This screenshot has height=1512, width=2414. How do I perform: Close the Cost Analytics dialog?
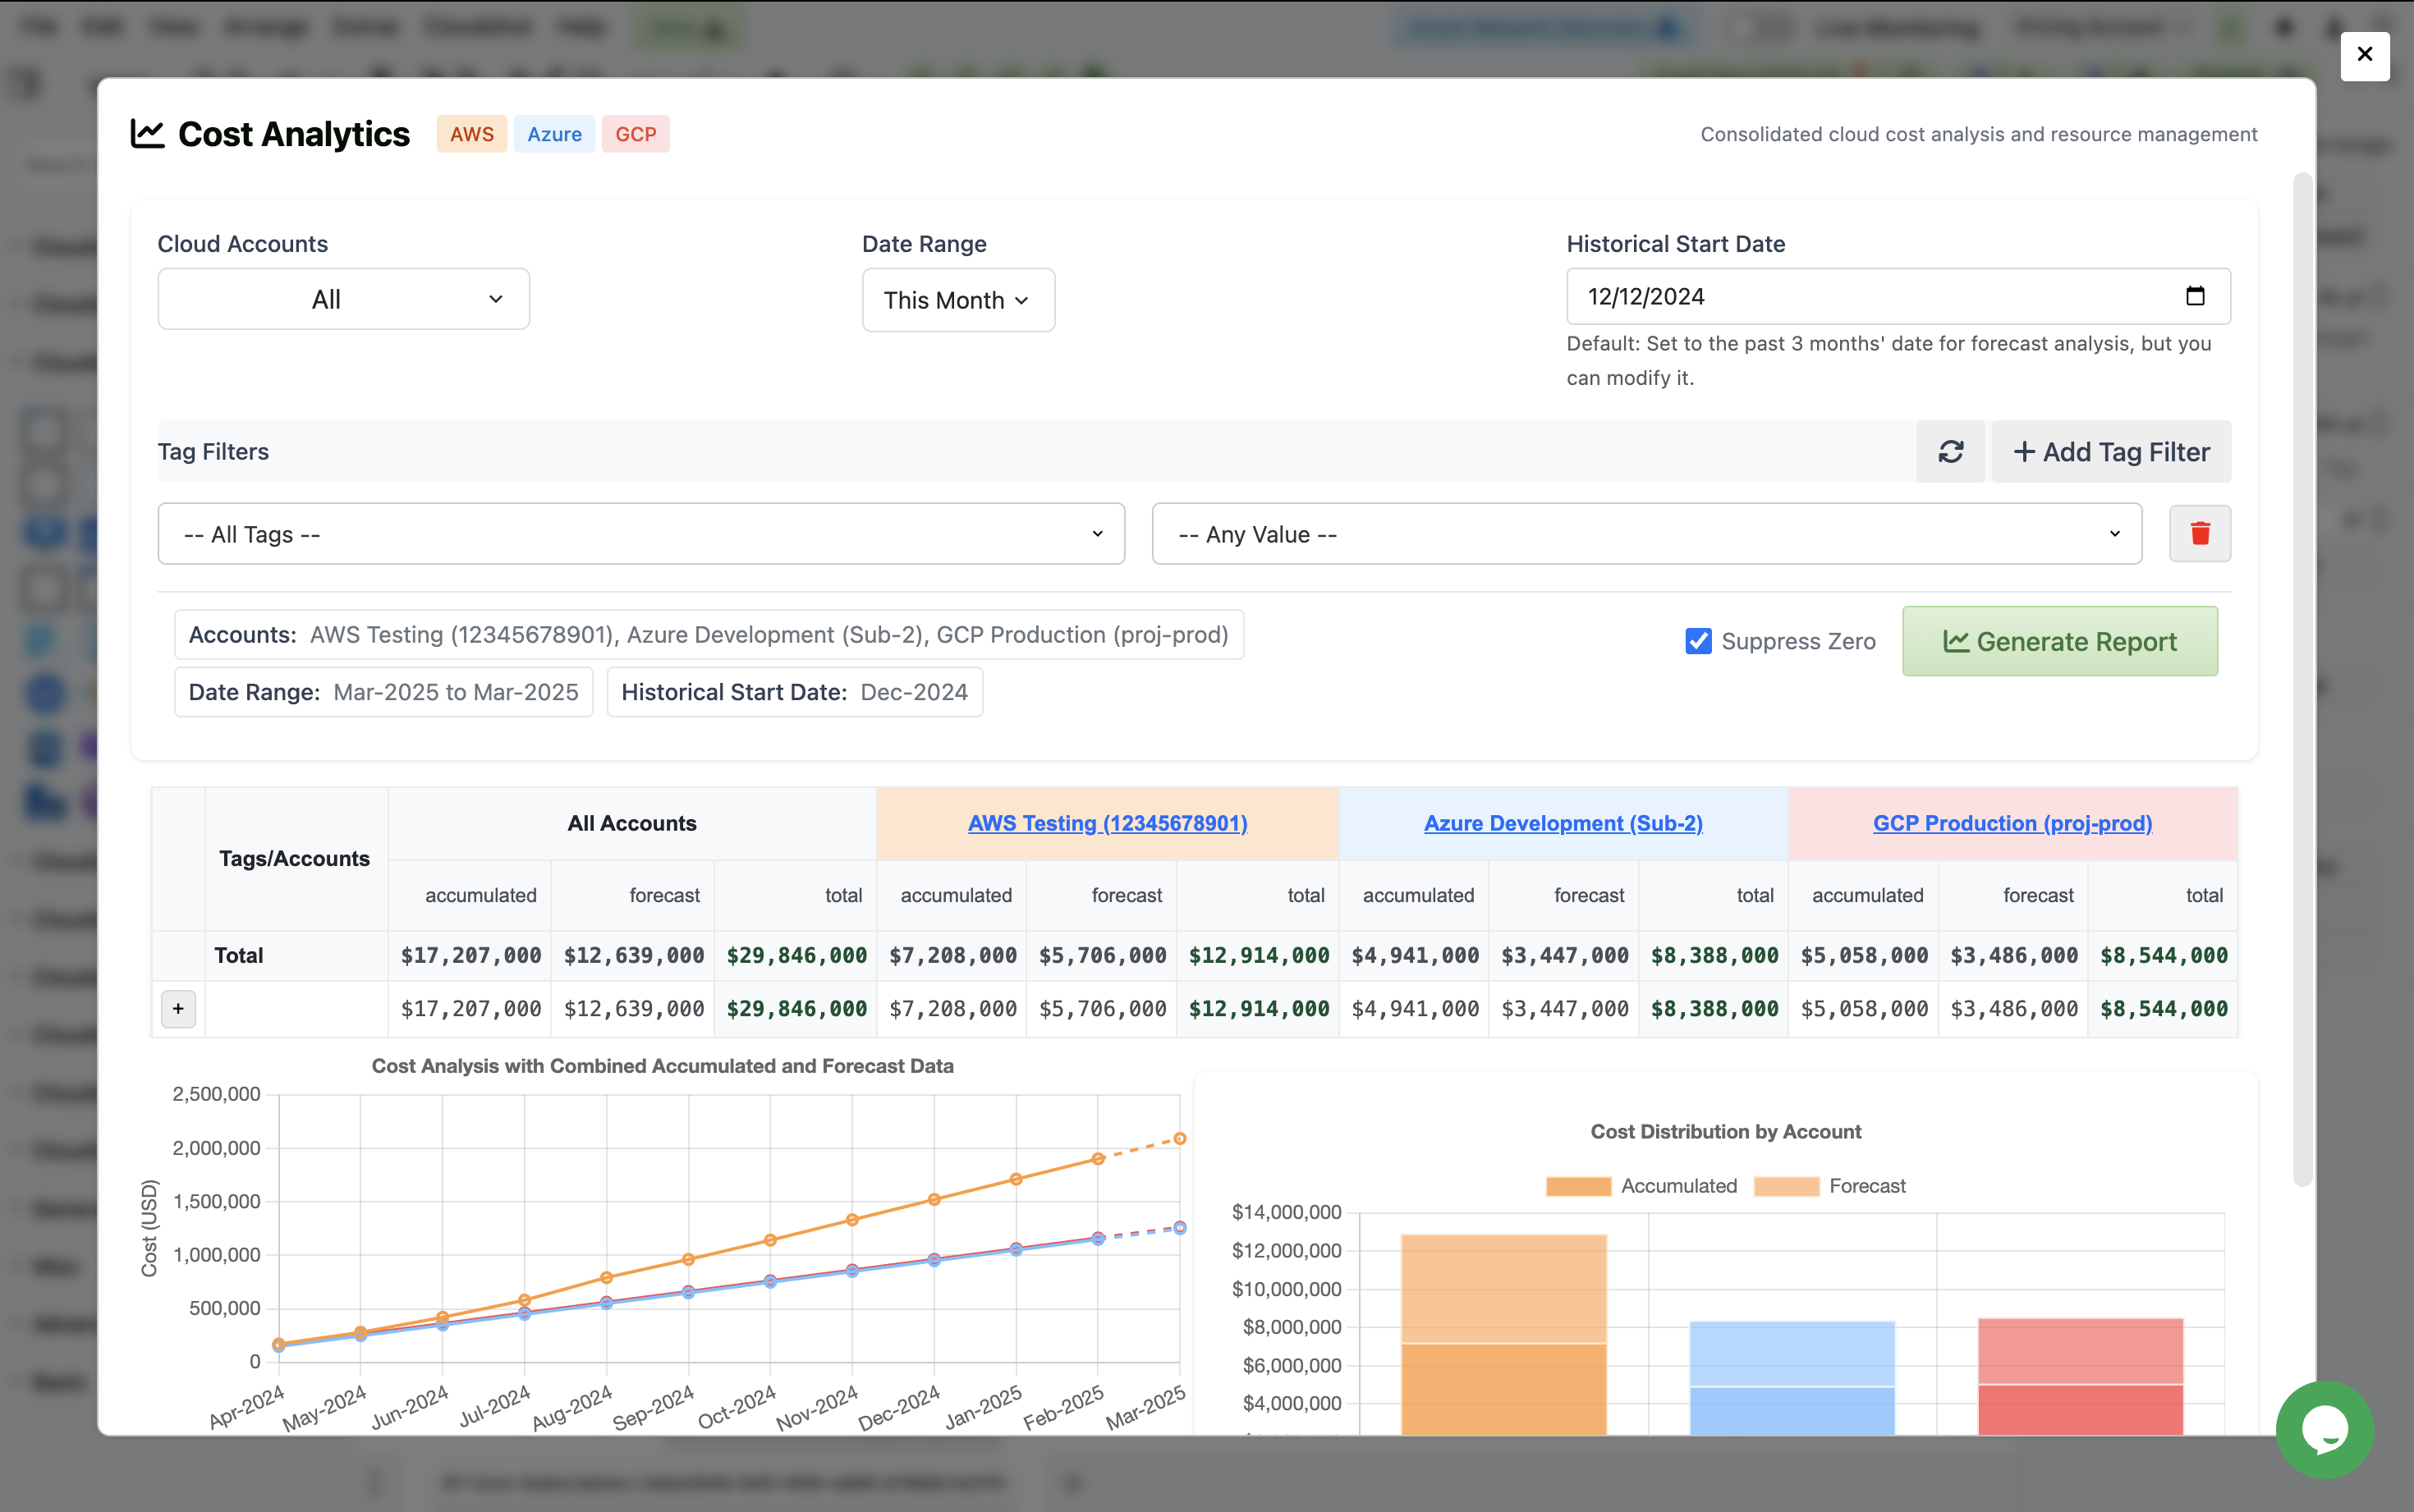2364,55
